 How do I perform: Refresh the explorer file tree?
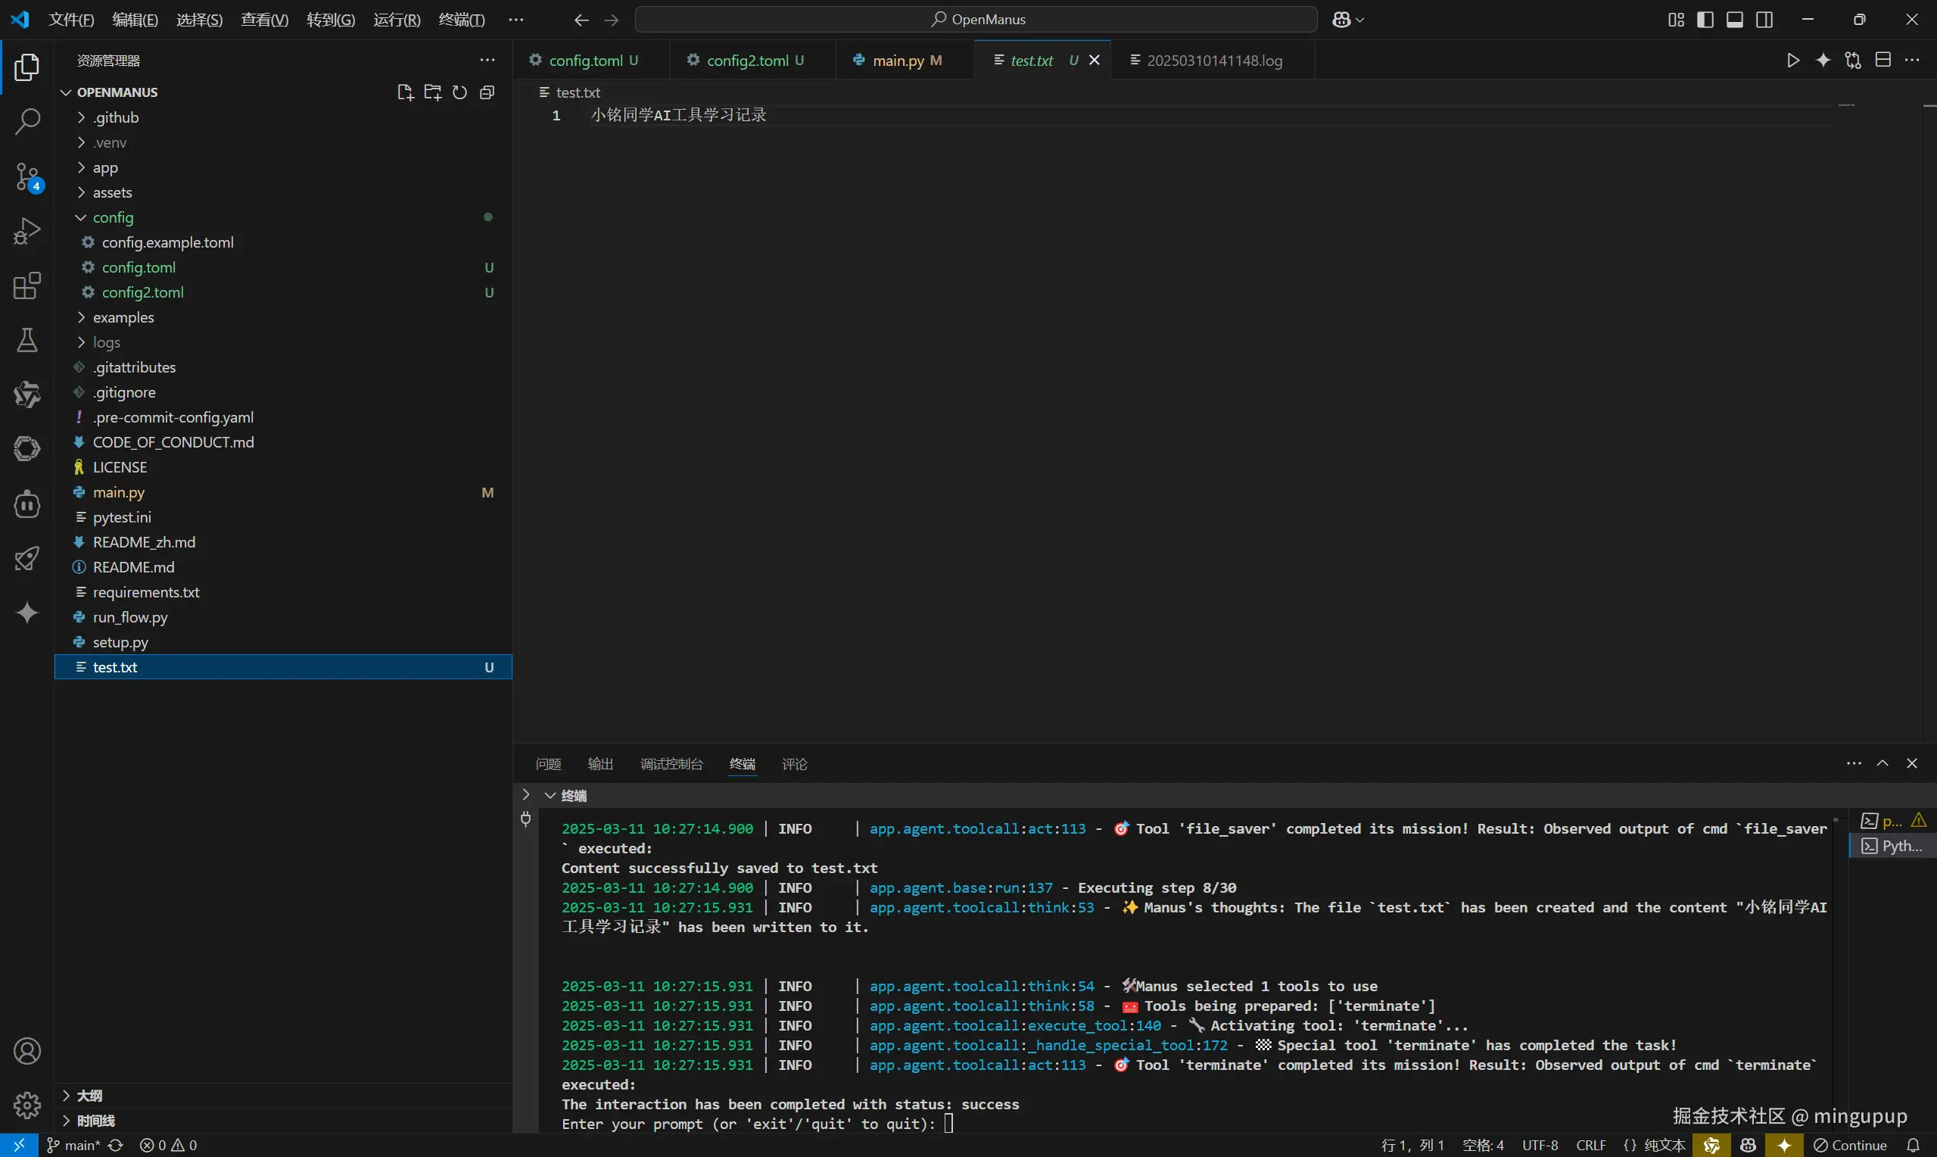pos(459,93)
